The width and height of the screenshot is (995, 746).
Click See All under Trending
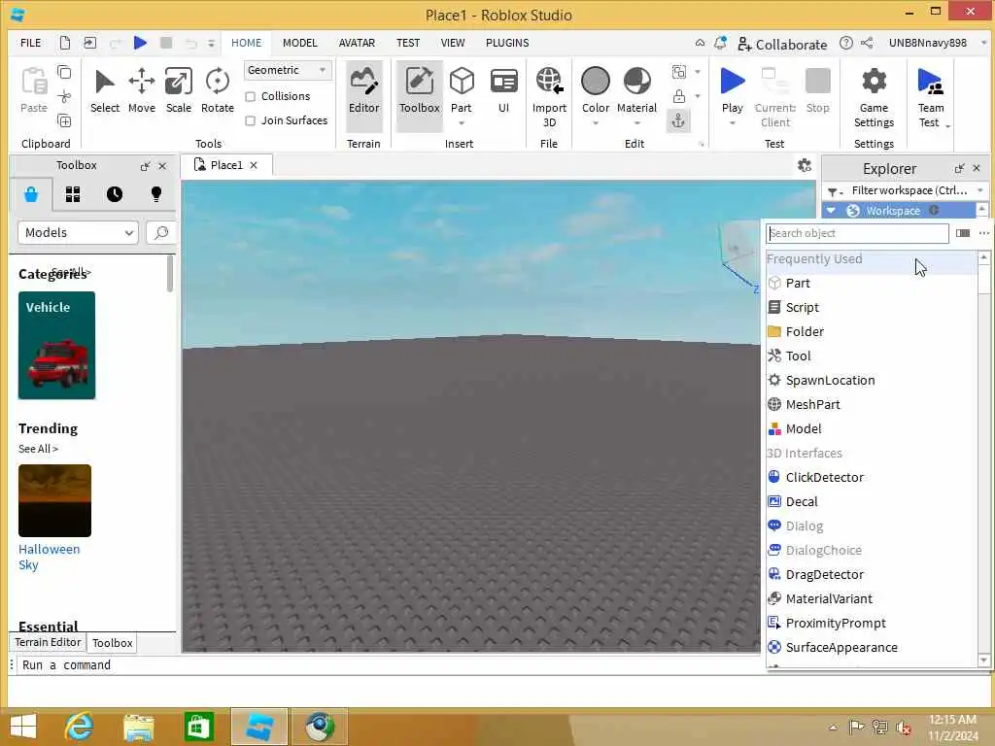click(38, 449)
